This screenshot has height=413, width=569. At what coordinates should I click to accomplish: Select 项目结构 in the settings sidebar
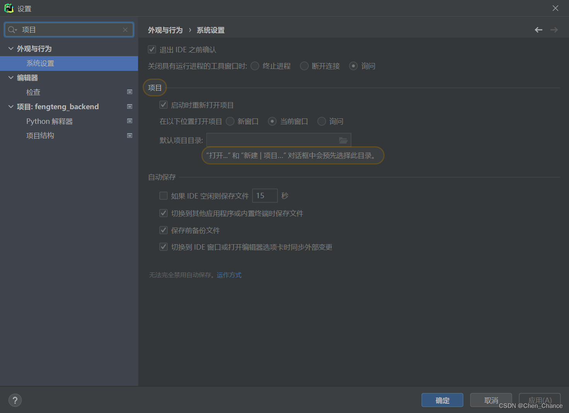40,135
